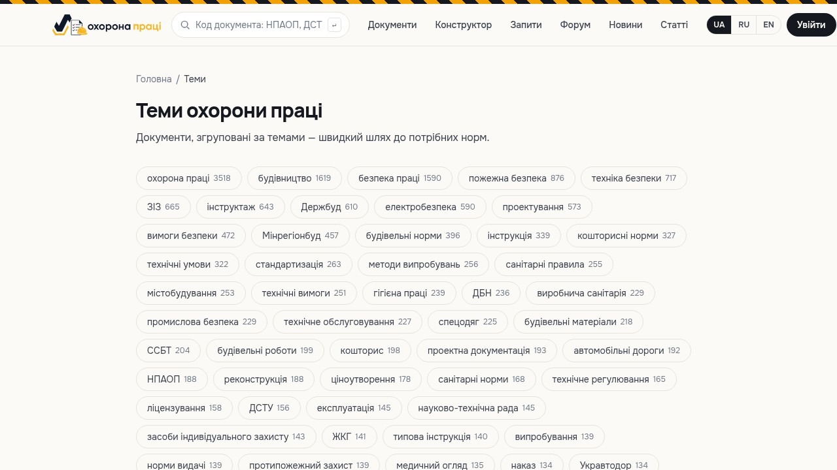837x470 pixels.
Task: Go to Головна breadcrumb link
Action: [x=154, y=79]
